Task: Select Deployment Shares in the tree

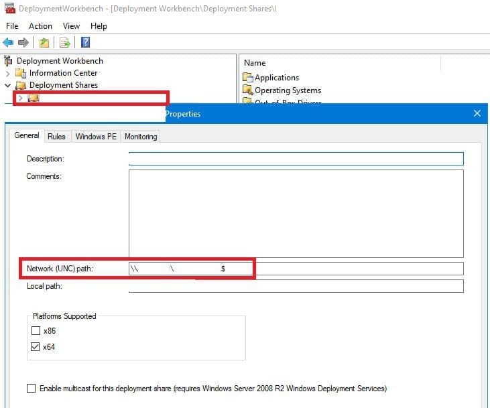Action: (x=64, y=85)
